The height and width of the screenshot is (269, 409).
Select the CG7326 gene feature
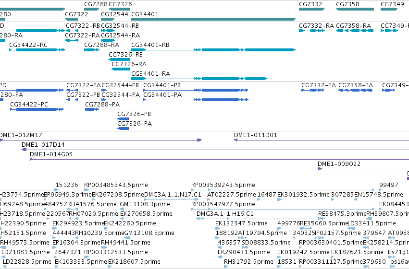coord(119,9)
